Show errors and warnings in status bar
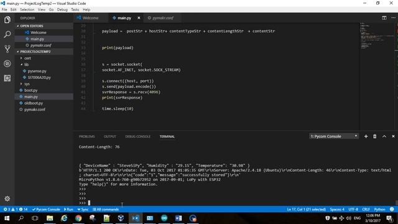This screenshot has height=224, width=398. (x=16, y=209)
